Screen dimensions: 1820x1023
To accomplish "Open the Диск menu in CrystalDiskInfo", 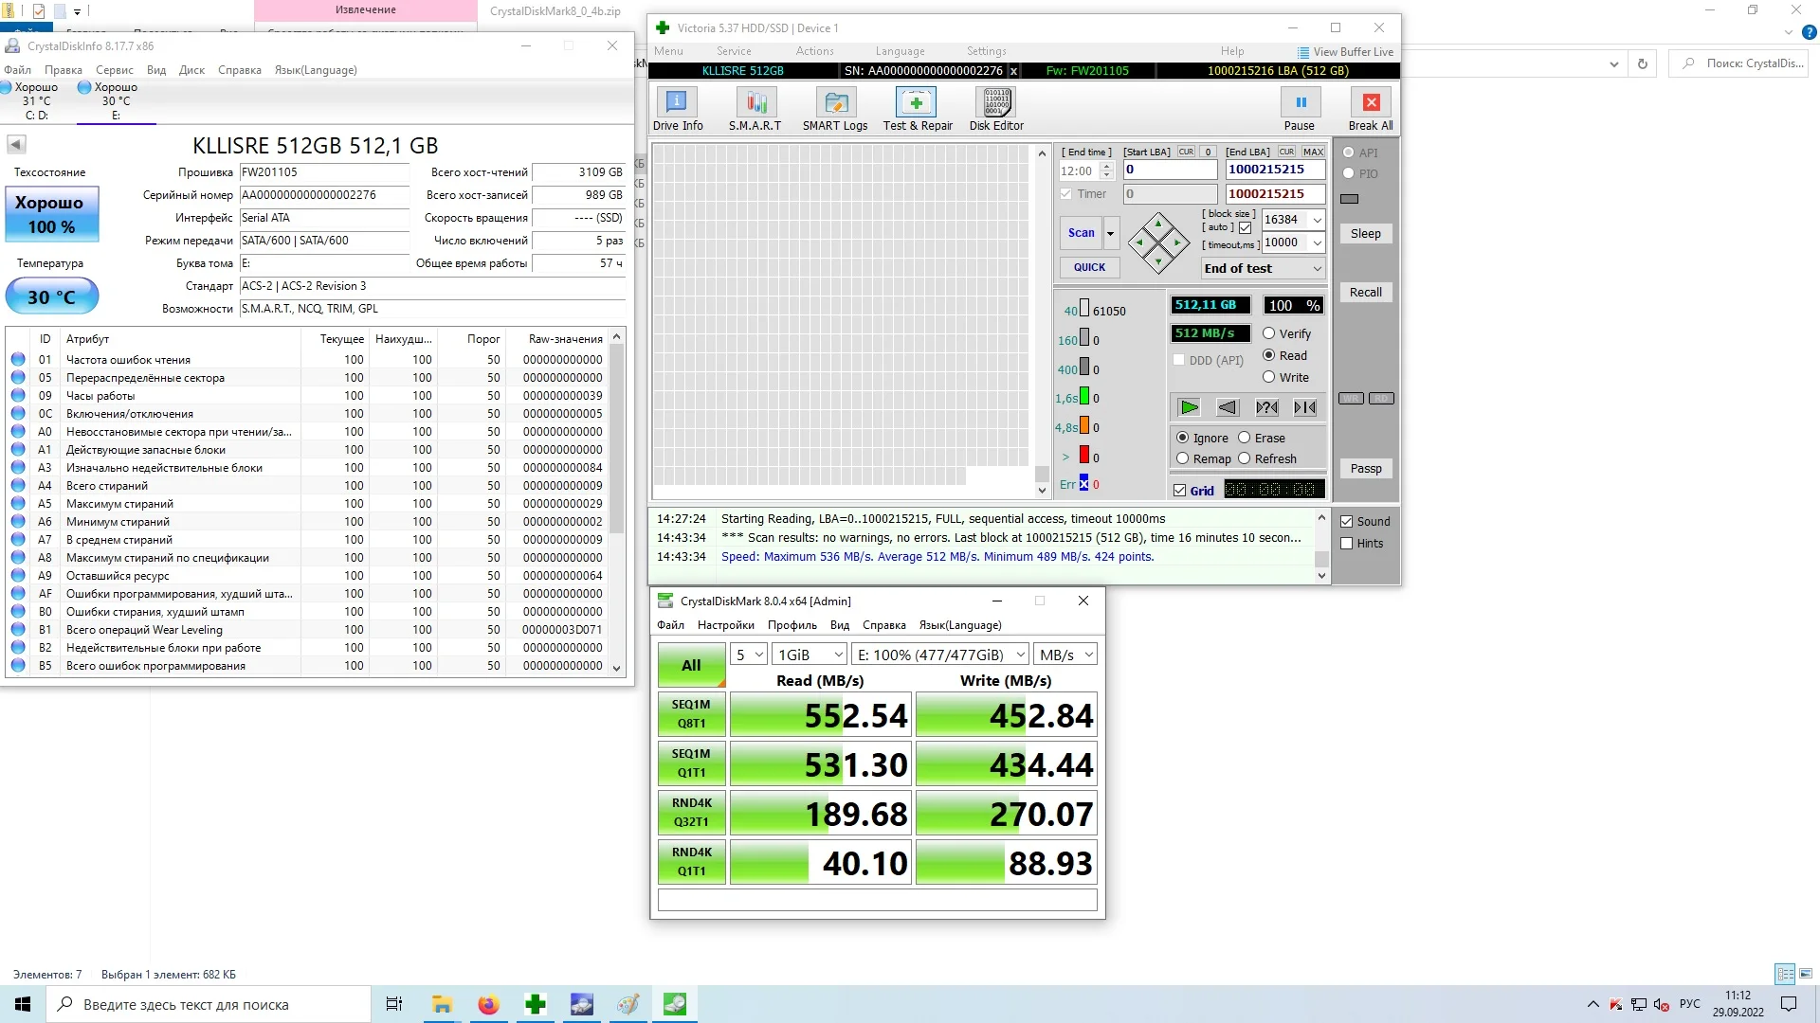I will pos(191,70).
